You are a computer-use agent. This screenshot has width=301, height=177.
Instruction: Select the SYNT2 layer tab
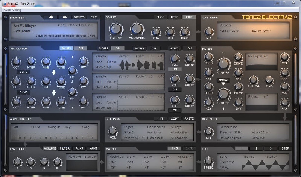click(x=103, y=48)
